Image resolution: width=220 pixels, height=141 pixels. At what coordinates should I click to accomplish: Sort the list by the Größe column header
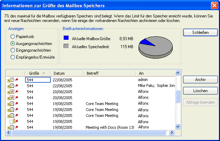[38, 73]
